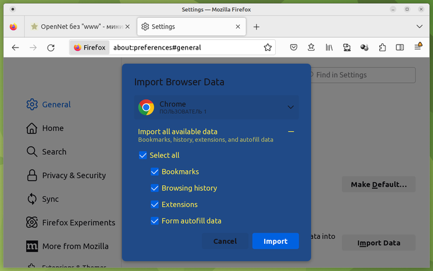The image size is (433, 271).
Task: Open Firefox application menu
Action: click(418, 48)
